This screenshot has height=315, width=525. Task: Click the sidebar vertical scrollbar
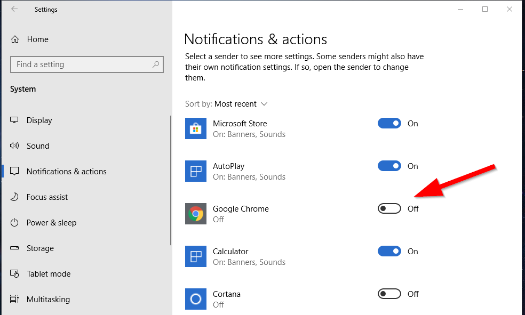[x=171, y=181]
